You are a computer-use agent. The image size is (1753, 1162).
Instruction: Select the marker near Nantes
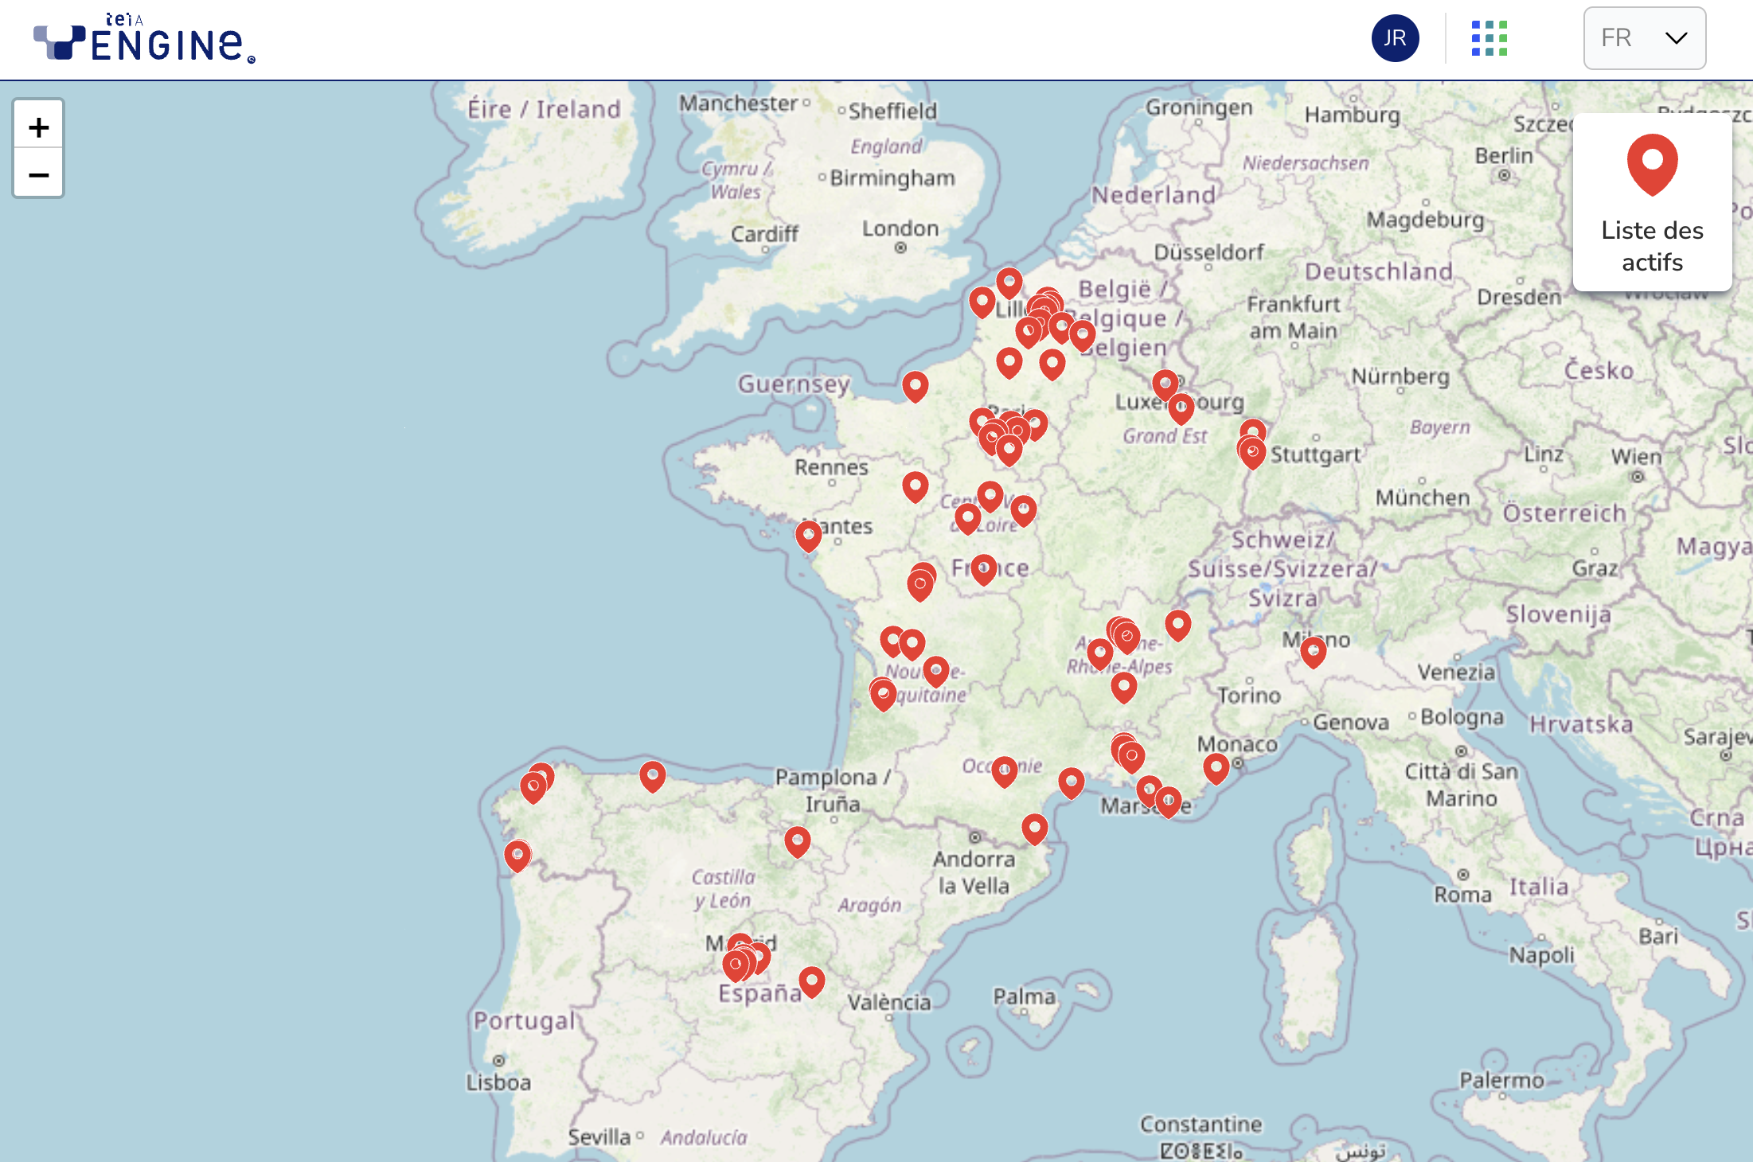808,535
